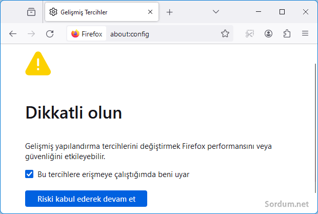Go back to the previous page
This screenshot has height=214, width=318.
click(x=13, y=34)
